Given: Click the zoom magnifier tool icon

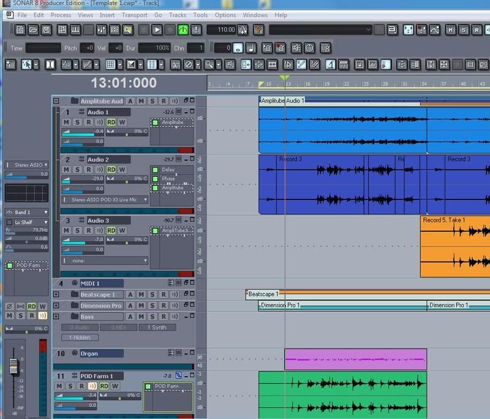Looking at the screenshot, I should 209,64.
